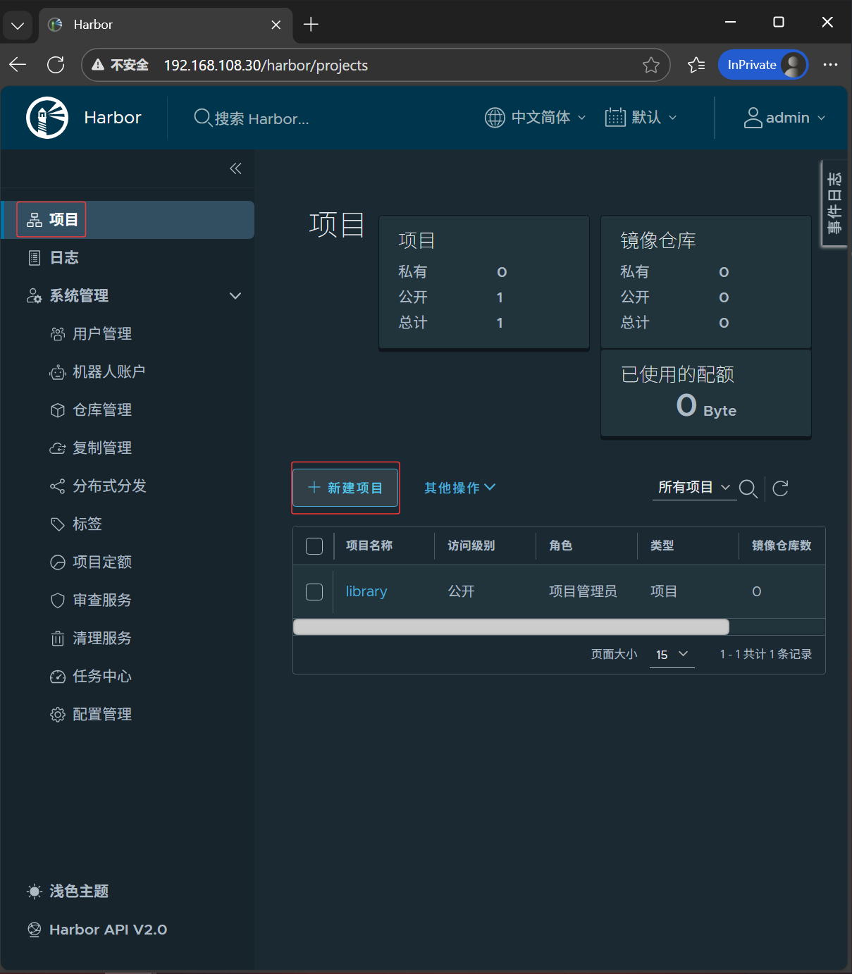
Task: Select the library project checkbox
Action: [314, 592]
